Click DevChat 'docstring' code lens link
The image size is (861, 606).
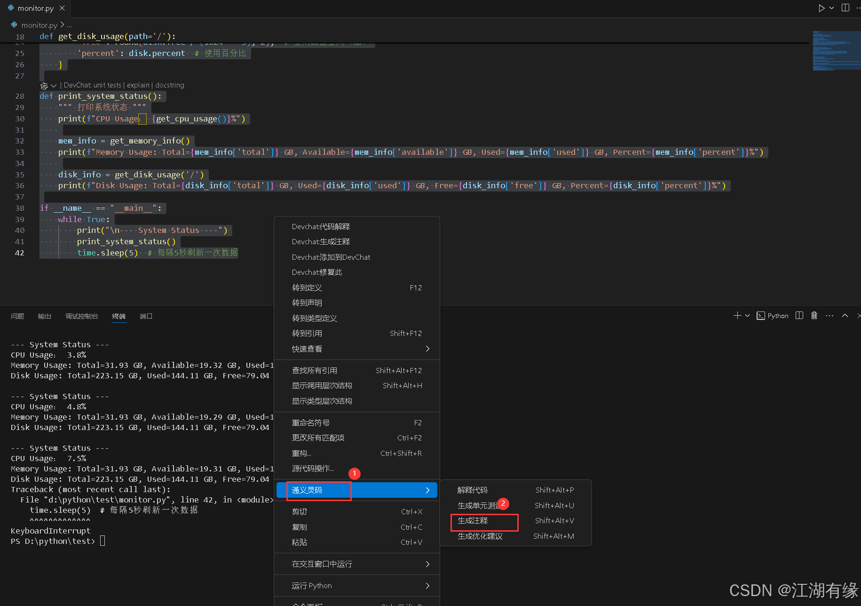[169, 85]
